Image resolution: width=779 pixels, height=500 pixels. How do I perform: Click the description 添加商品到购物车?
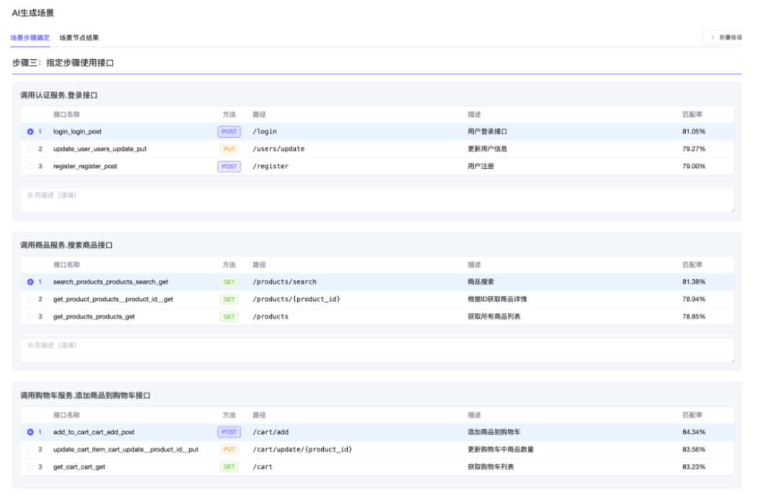click(494, 432)
